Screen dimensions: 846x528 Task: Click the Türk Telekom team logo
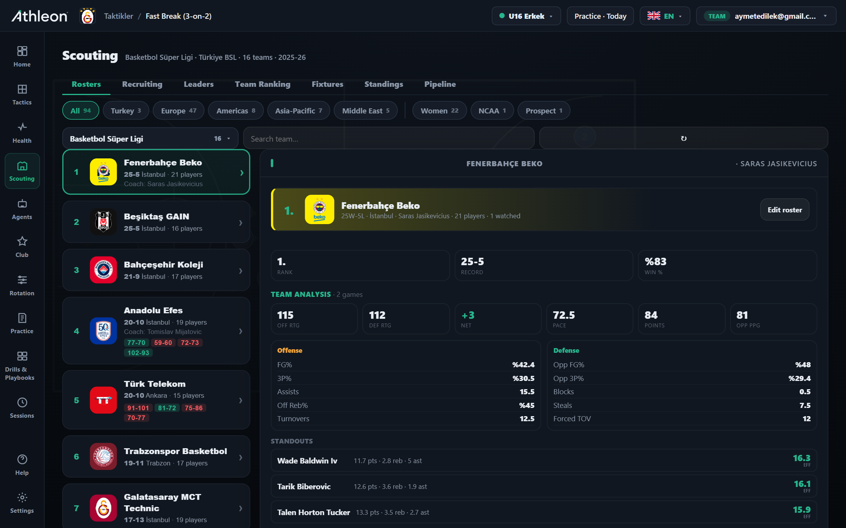(103, 400)
